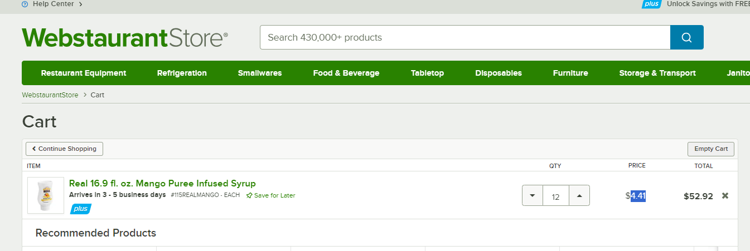Click the Continue Shopping button

tap(64, 149)
